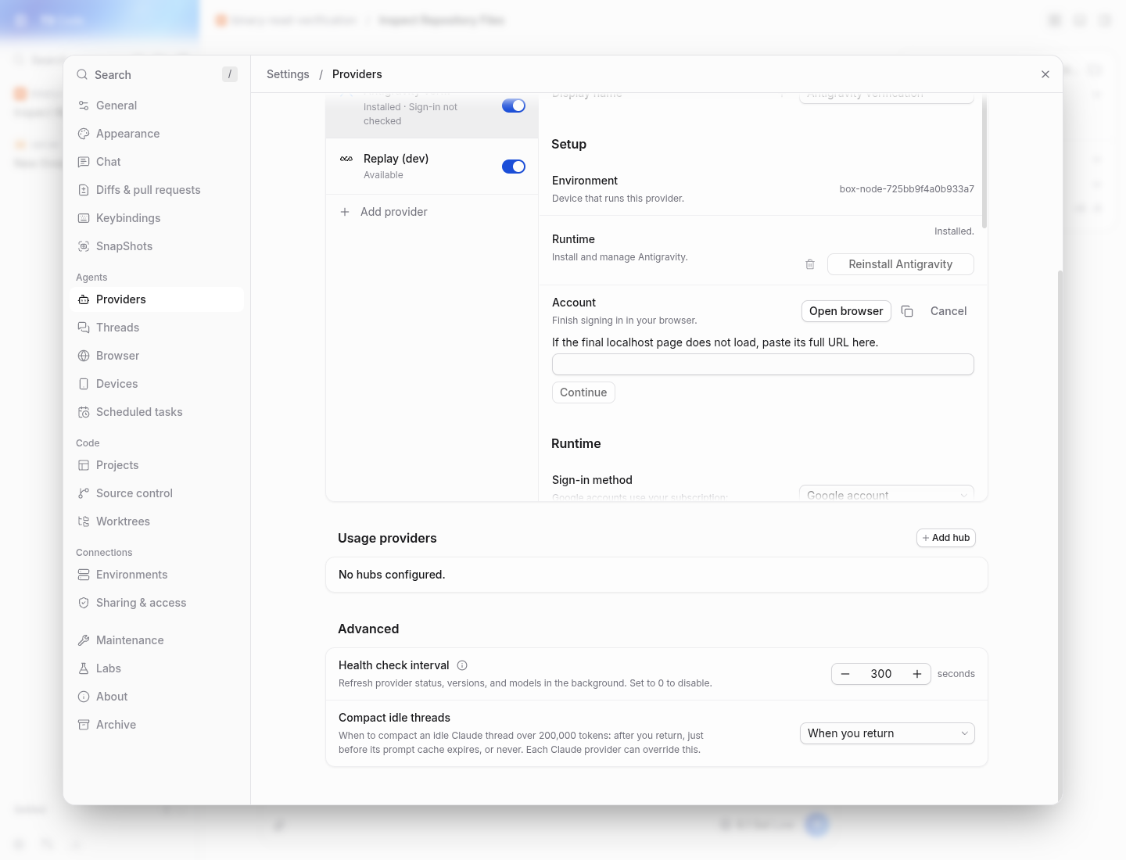Go to Diffs & pull requests settings
The width and height of the screenshot is (1126, 860).
pyautogui.click(x=156, y=190)
